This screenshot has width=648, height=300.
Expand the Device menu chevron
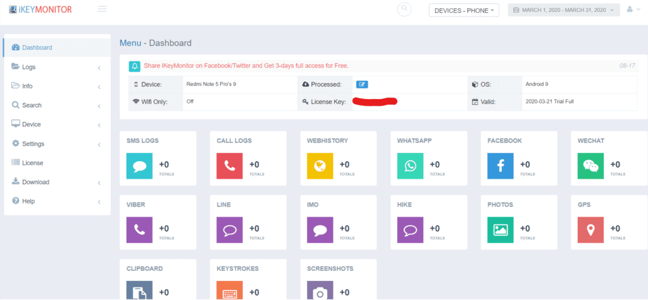[x=99, y=125]
